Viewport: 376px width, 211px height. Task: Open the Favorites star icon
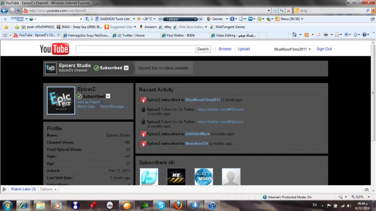(x=6, y=27)
